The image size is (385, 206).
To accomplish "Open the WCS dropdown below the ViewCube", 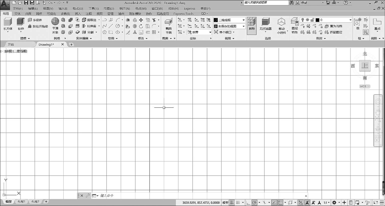I will [x=365, y=86].
